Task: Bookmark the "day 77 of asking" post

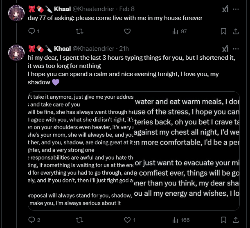Action: coord(223,31)
